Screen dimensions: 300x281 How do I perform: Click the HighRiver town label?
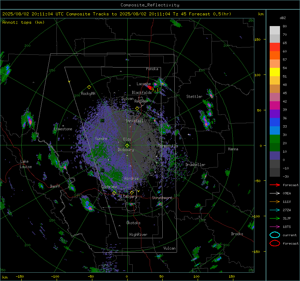(138, 235)
